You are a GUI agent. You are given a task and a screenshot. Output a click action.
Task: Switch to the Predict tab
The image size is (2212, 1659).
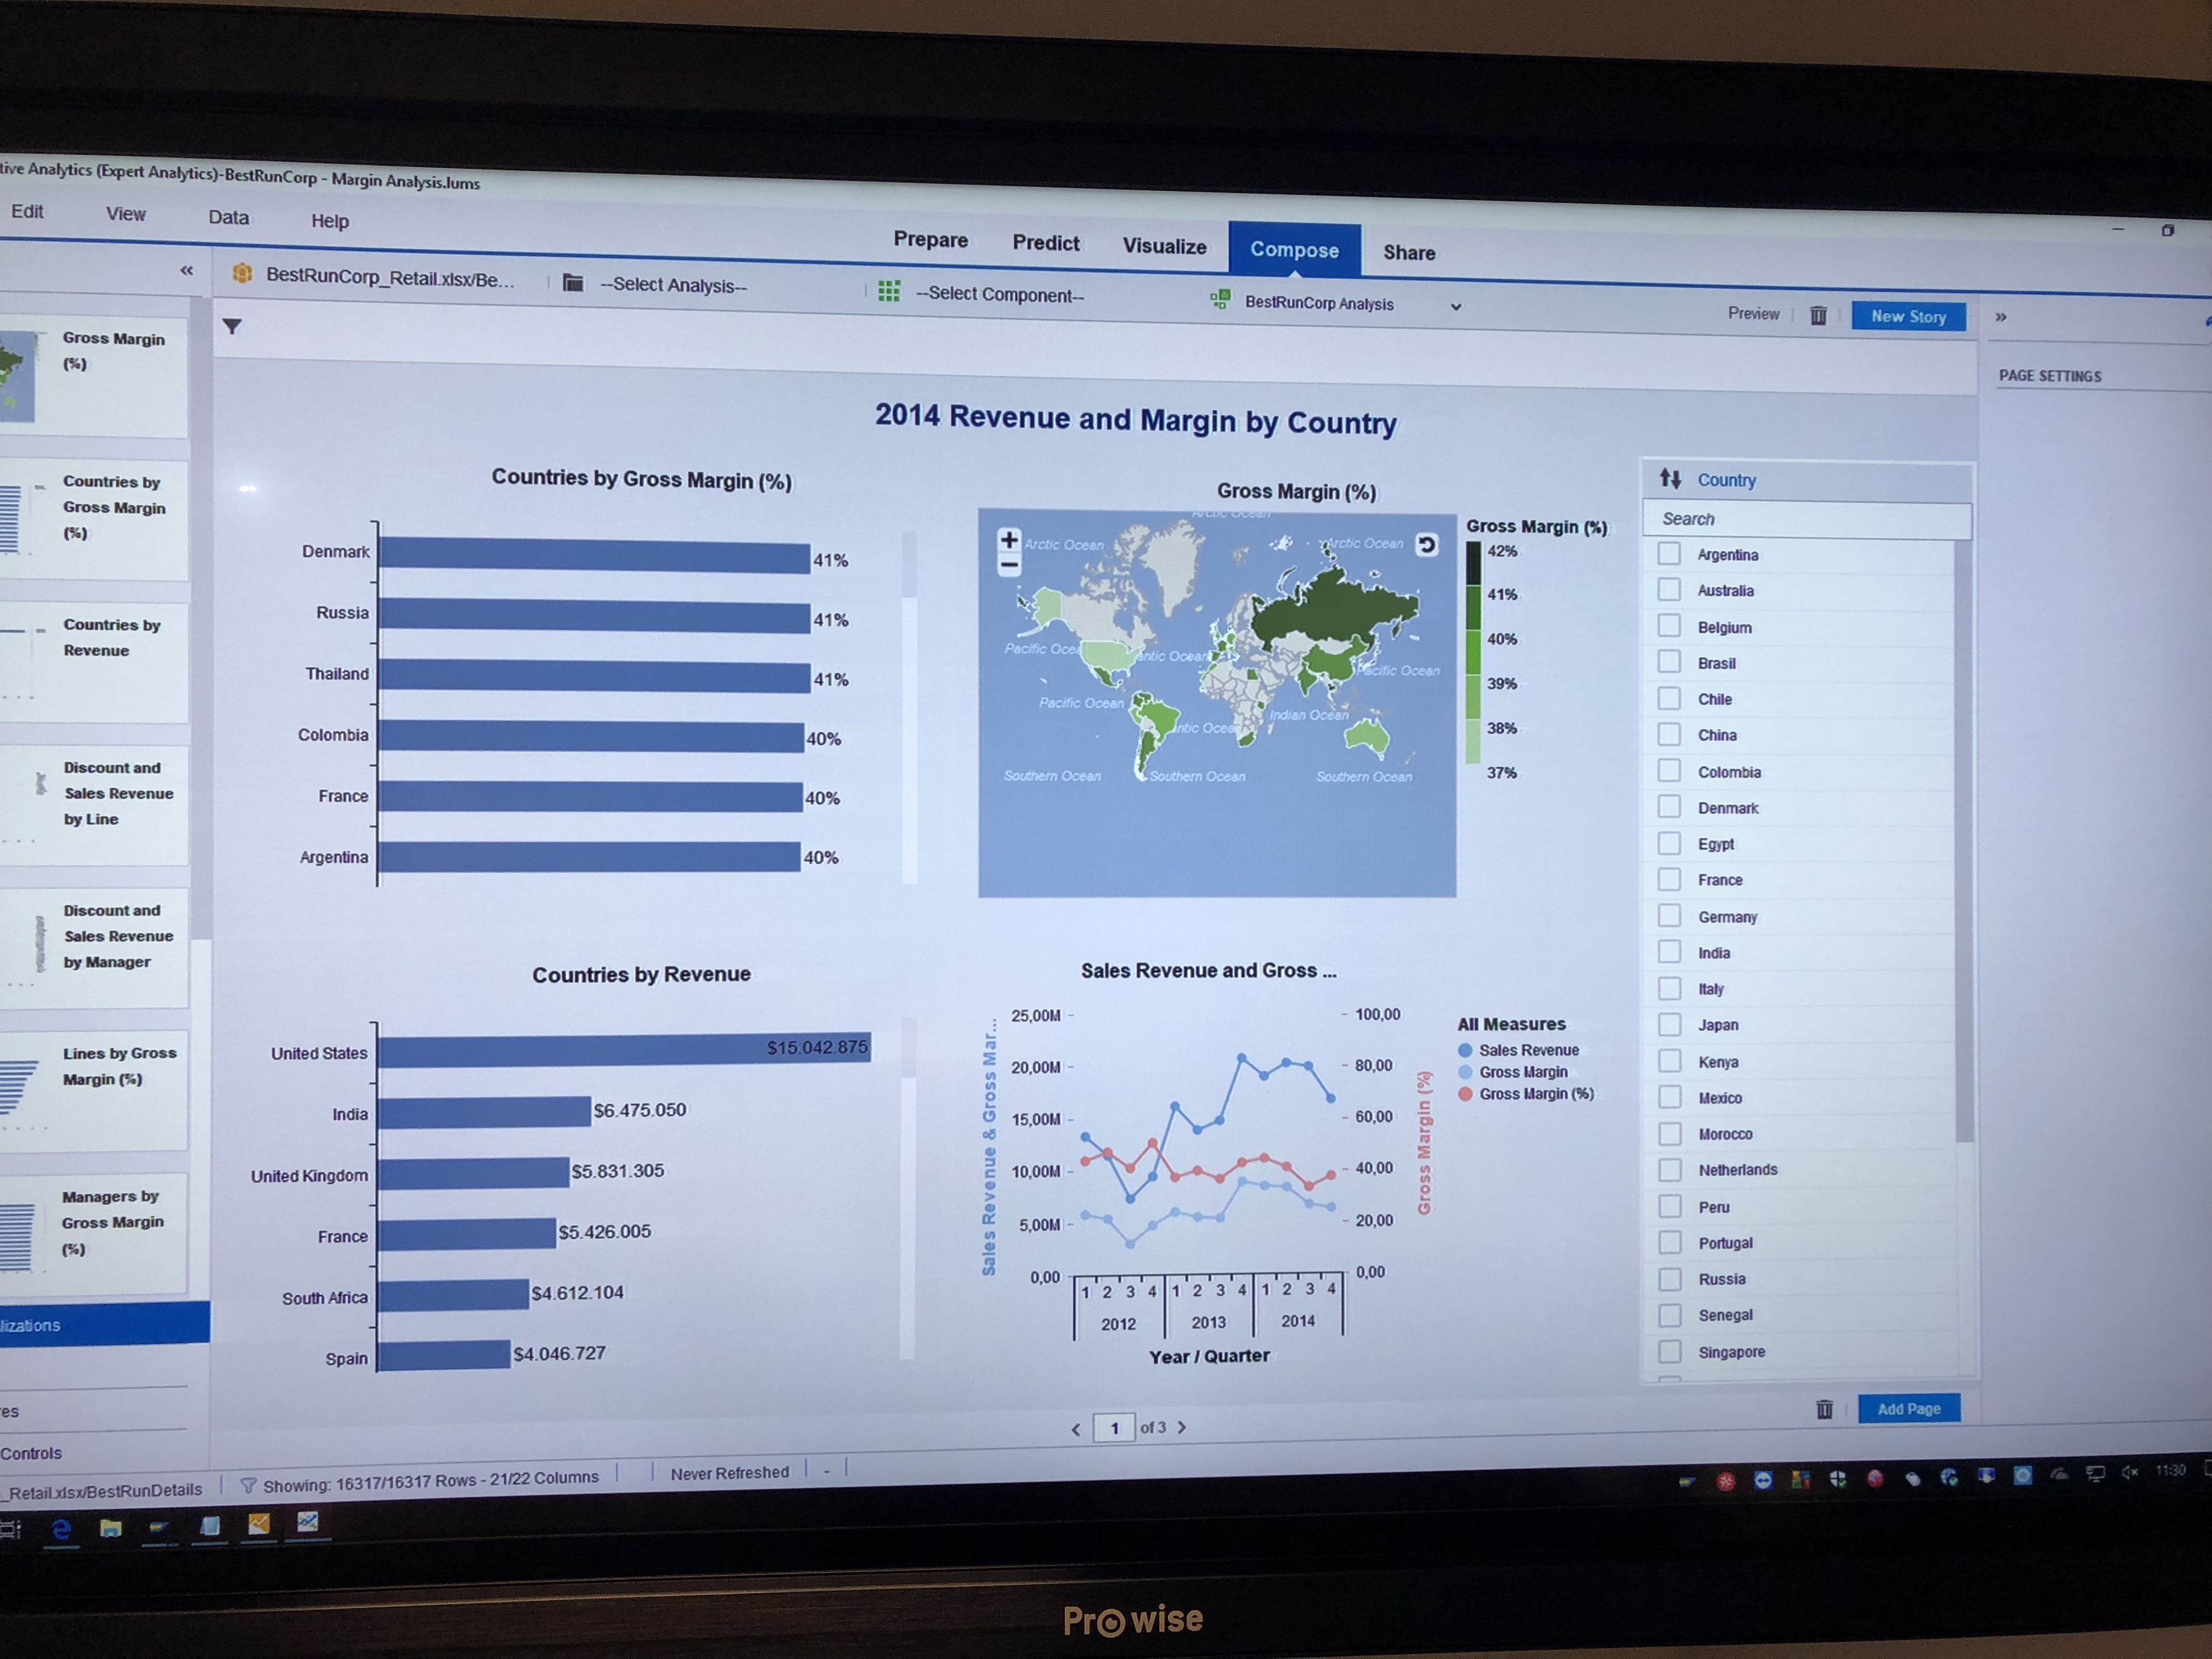click(x=1045, y=243)
